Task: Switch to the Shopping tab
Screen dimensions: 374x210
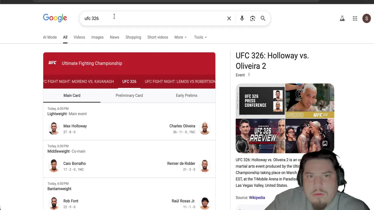Action: 133,37
